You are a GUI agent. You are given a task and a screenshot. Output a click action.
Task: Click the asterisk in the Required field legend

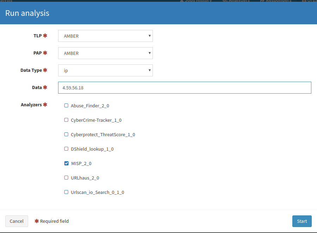(x=37, y=221)
